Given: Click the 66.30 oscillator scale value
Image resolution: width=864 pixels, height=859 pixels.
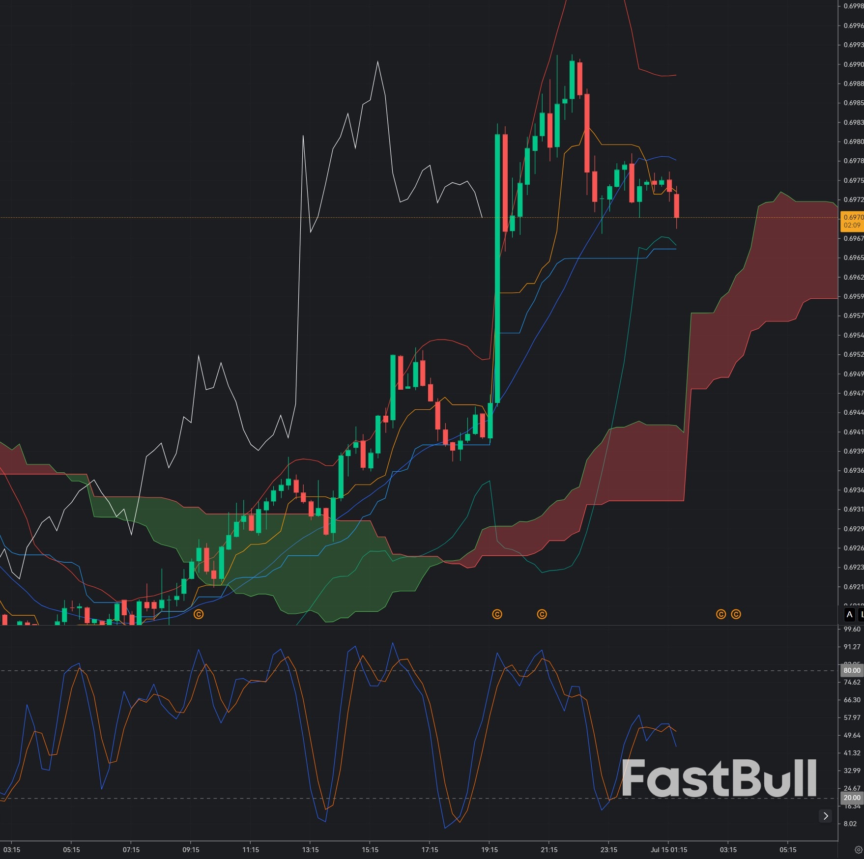Looking at the screenshot, I should point(852,700).
